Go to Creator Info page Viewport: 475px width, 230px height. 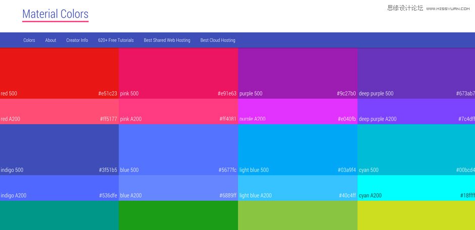click(x=77, y=40)
